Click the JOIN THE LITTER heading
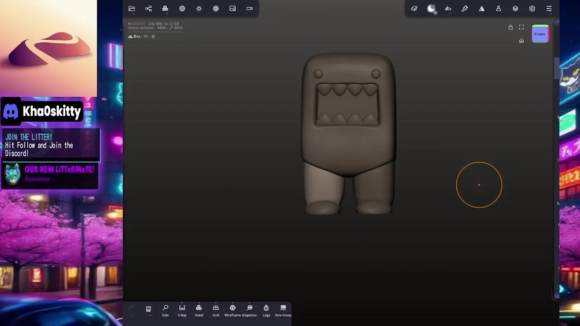 pos(29,137)
